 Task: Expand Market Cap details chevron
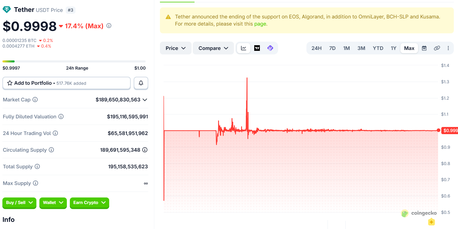click(x=145, y=100)
